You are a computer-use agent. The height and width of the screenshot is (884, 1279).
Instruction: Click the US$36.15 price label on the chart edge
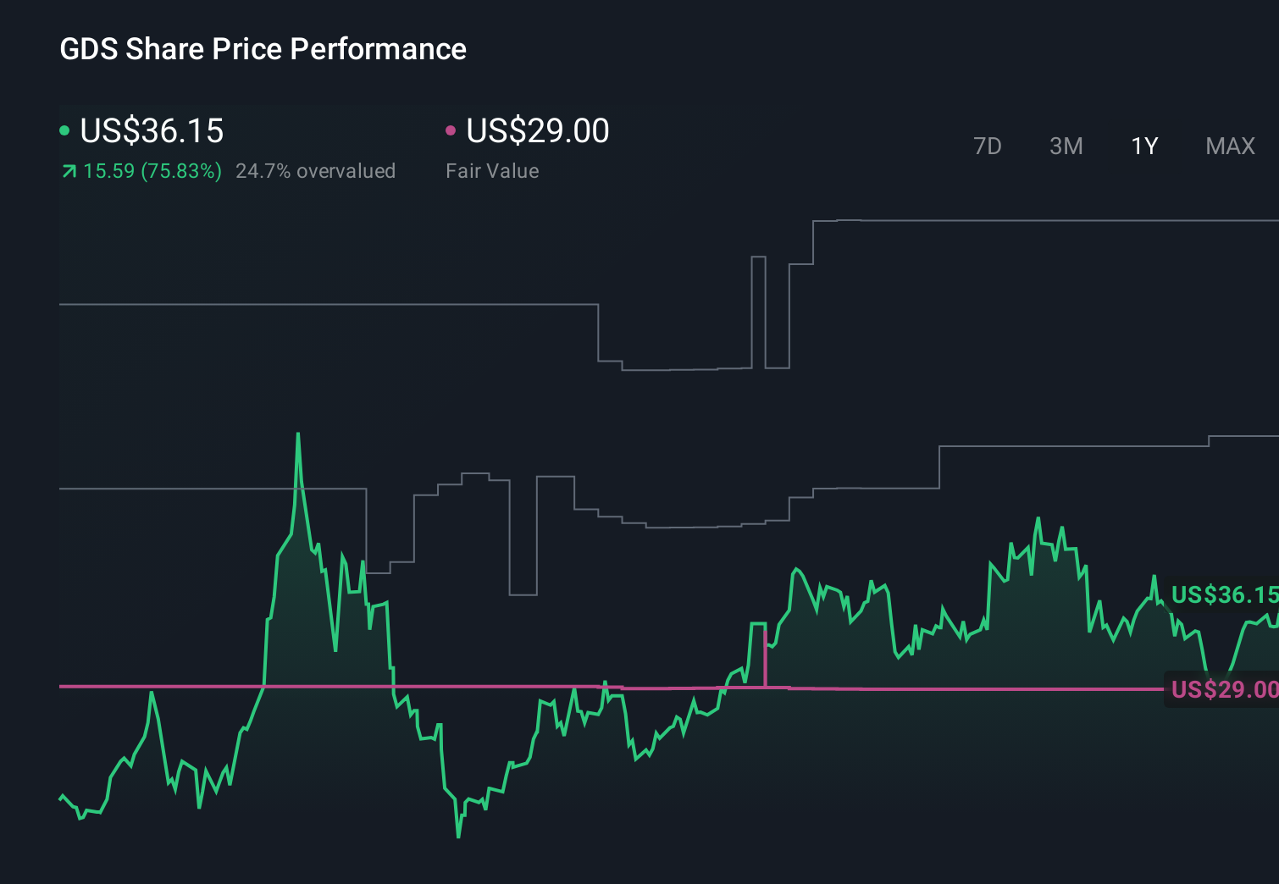click(1222, 595)
